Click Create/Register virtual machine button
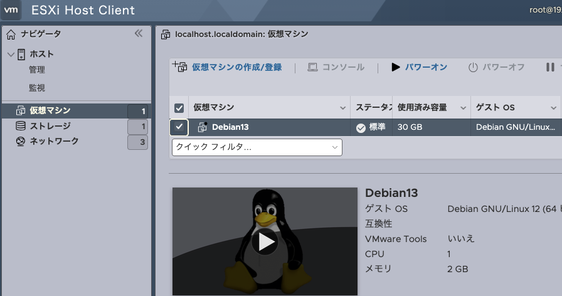 point(237,67)
